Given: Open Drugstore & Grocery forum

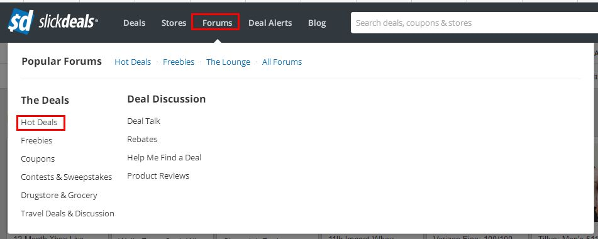Looking at the screenshot, I should (x=59, y=195).
